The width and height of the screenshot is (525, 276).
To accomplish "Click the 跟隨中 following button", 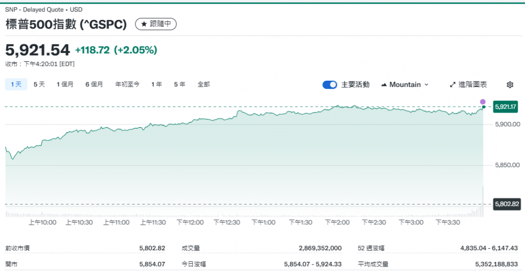I will point(156,24).
